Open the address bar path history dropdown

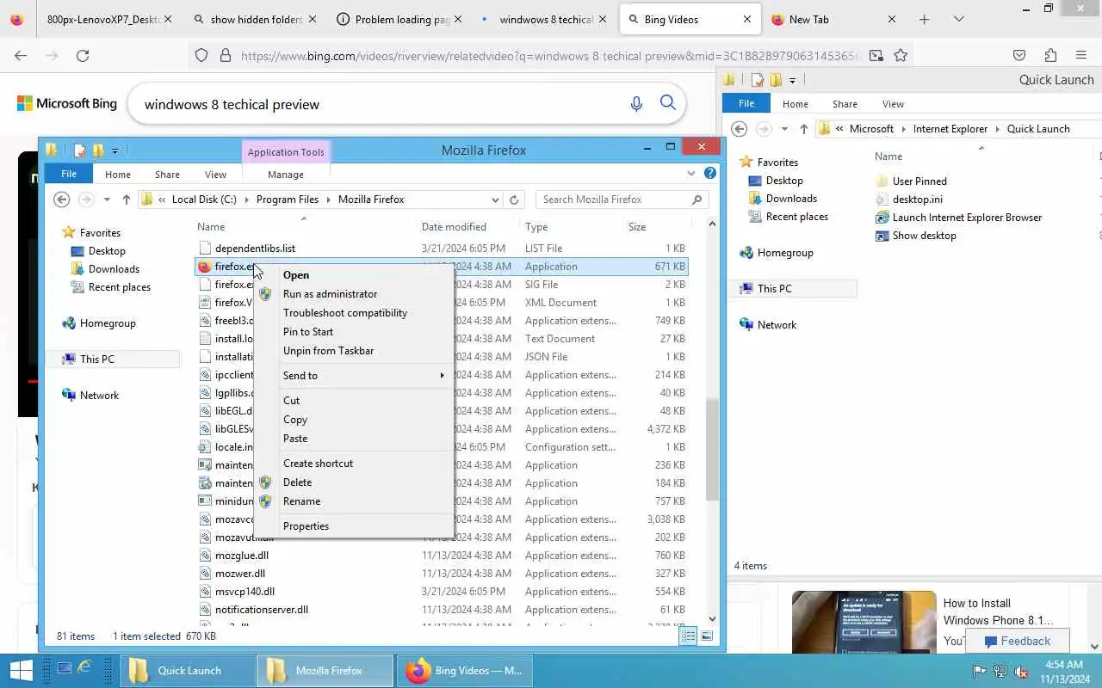pos(495,200)
